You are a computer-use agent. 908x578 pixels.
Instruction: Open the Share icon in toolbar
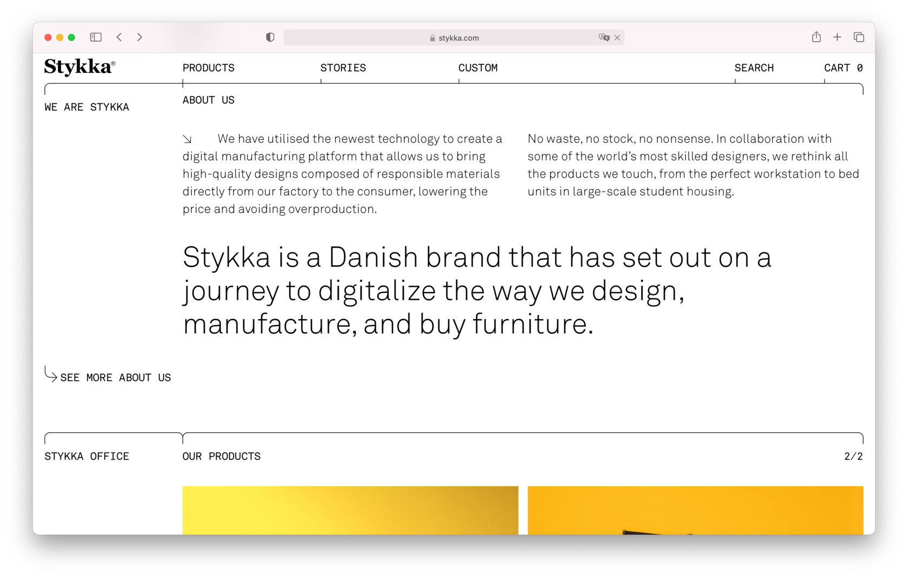816,37
